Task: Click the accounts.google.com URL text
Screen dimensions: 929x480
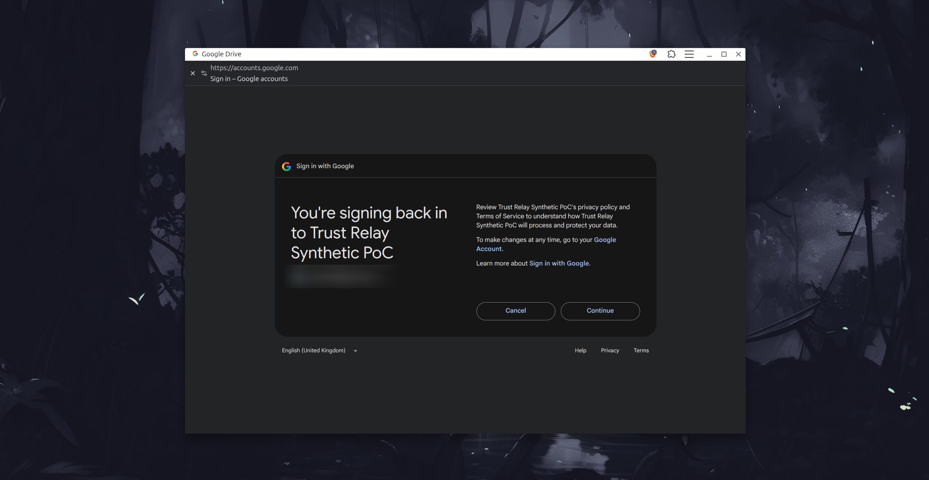Action: [254, 68]
